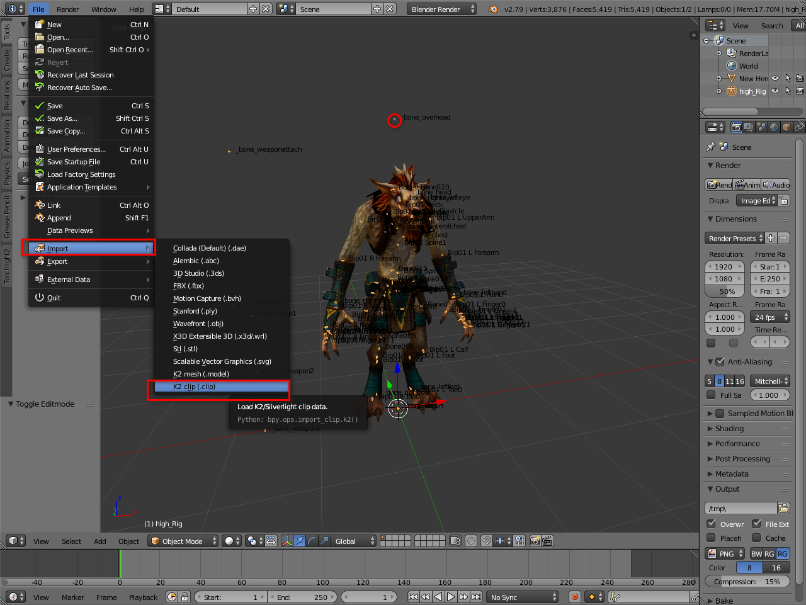Screen dimensions: 806x605
Task: Click the output path folder browse icon
Action: pyautogui.click(x=783, y=508)
